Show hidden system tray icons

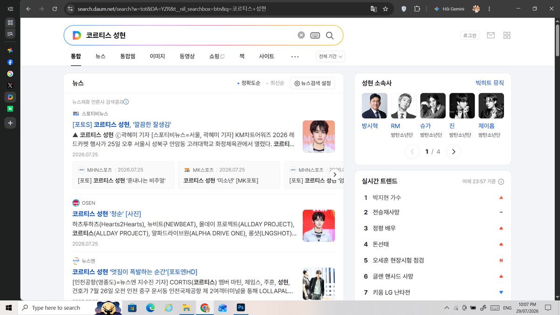[x=447, y=308]
